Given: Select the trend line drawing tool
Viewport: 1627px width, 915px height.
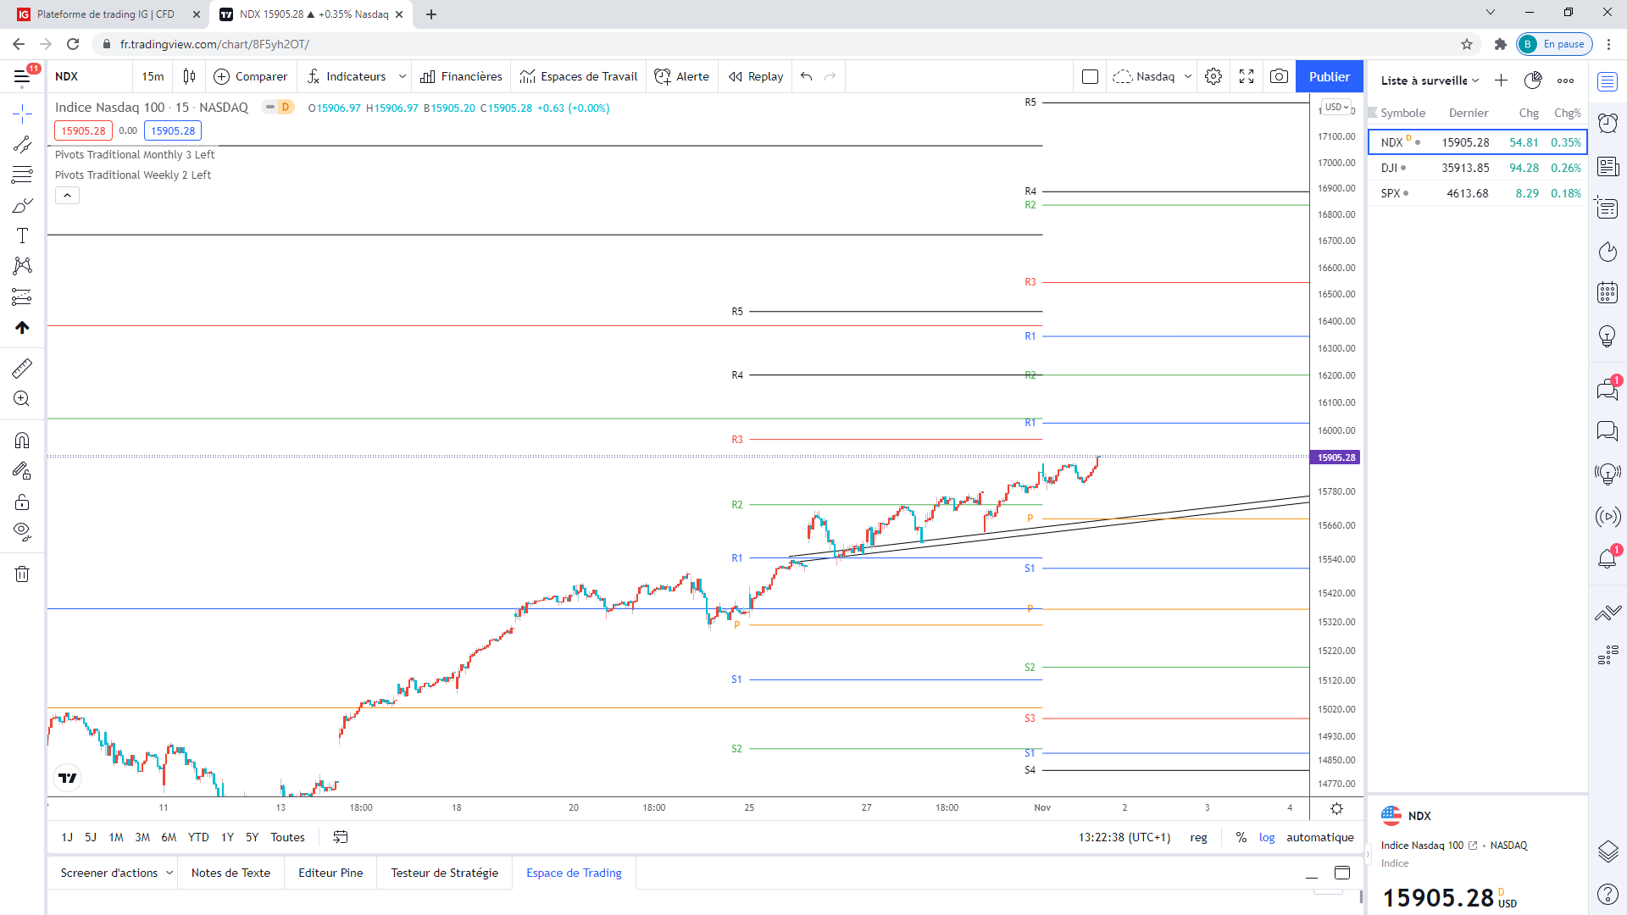Looking at the screenshot, I should tap(22, 144).
